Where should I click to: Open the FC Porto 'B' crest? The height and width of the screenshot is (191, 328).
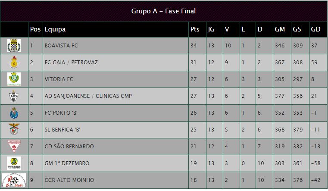coord(14,113)
